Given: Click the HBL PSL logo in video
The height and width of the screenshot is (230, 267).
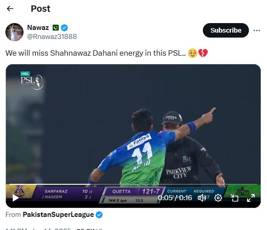Looking at the screenshot, I should pos(32,80).
